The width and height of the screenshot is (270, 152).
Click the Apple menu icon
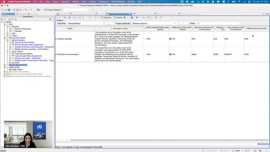click(x=4, y=2)
